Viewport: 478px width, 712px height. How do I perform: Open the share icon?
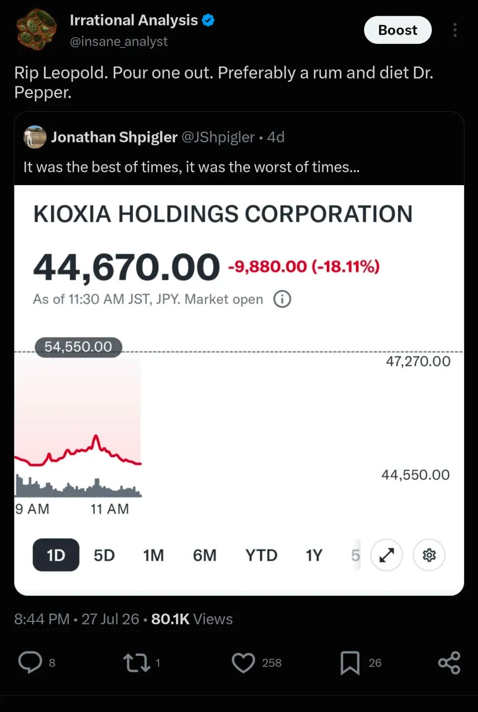point(449,662)
